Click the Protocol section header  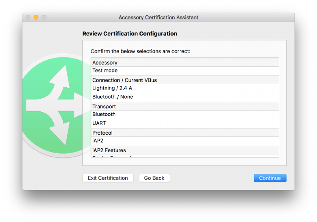coord(185,133)
